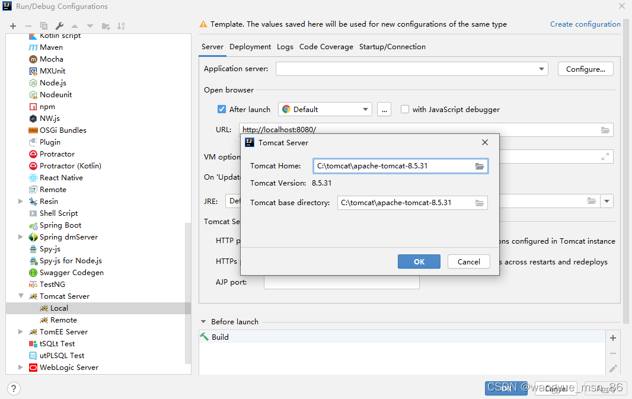Open the JRE dropdown arrow
632x399 pixels.
[607, 201]
